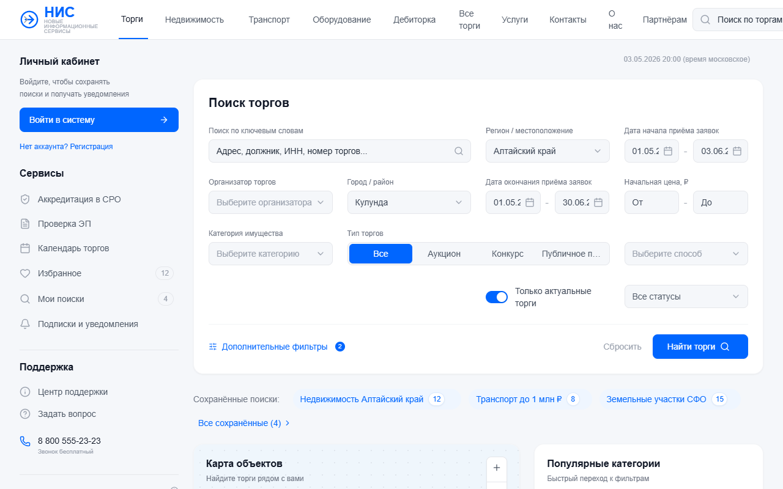Open Категория имущества dropdown

tap(270, 254)
